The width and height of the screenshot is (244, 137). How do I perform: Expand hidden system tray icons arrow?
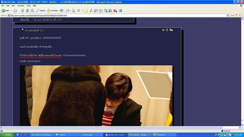(x=219, y=135)
